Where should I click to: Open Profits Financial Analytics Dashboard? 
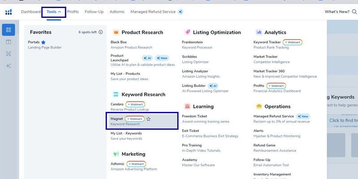tap(277, 88)
